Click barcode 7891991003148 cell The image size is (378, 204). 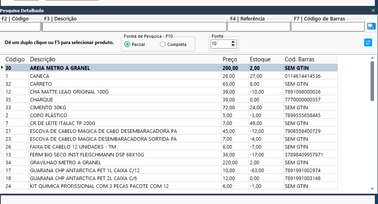[310, 178]
